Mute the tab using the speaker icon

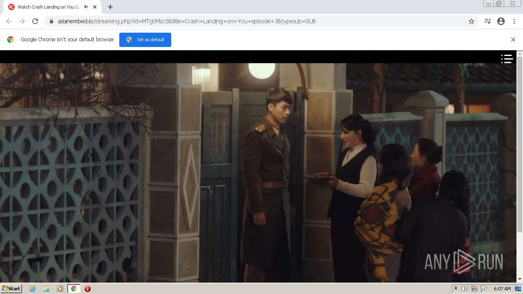pyautogui.click(x=86, y=7)
